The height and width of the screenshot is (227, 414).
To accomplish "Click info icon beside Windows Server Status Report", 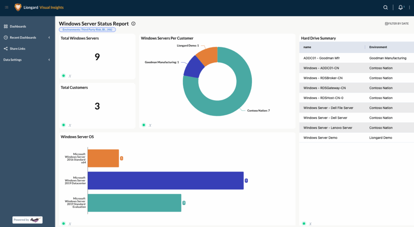I will click(x=133, y=24).
